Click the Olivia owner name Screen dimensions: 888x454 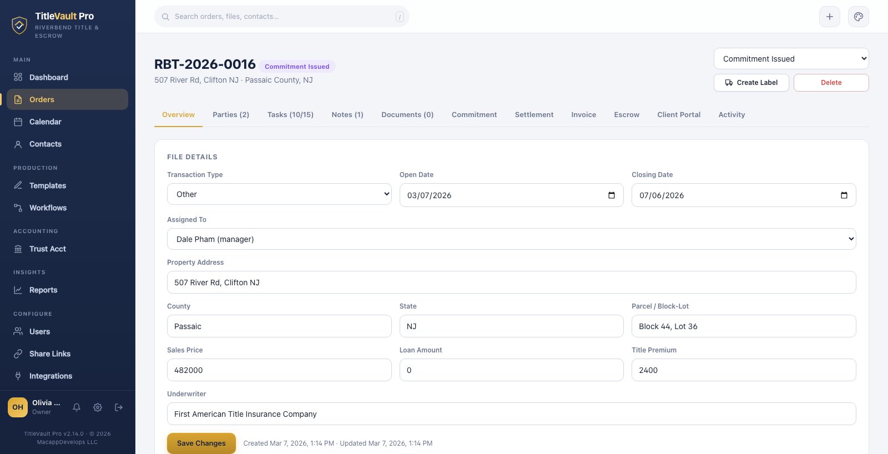46,403
